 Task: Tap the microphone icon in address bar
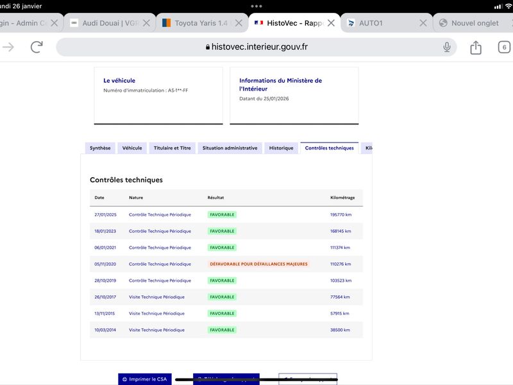[x=447, y=47]
